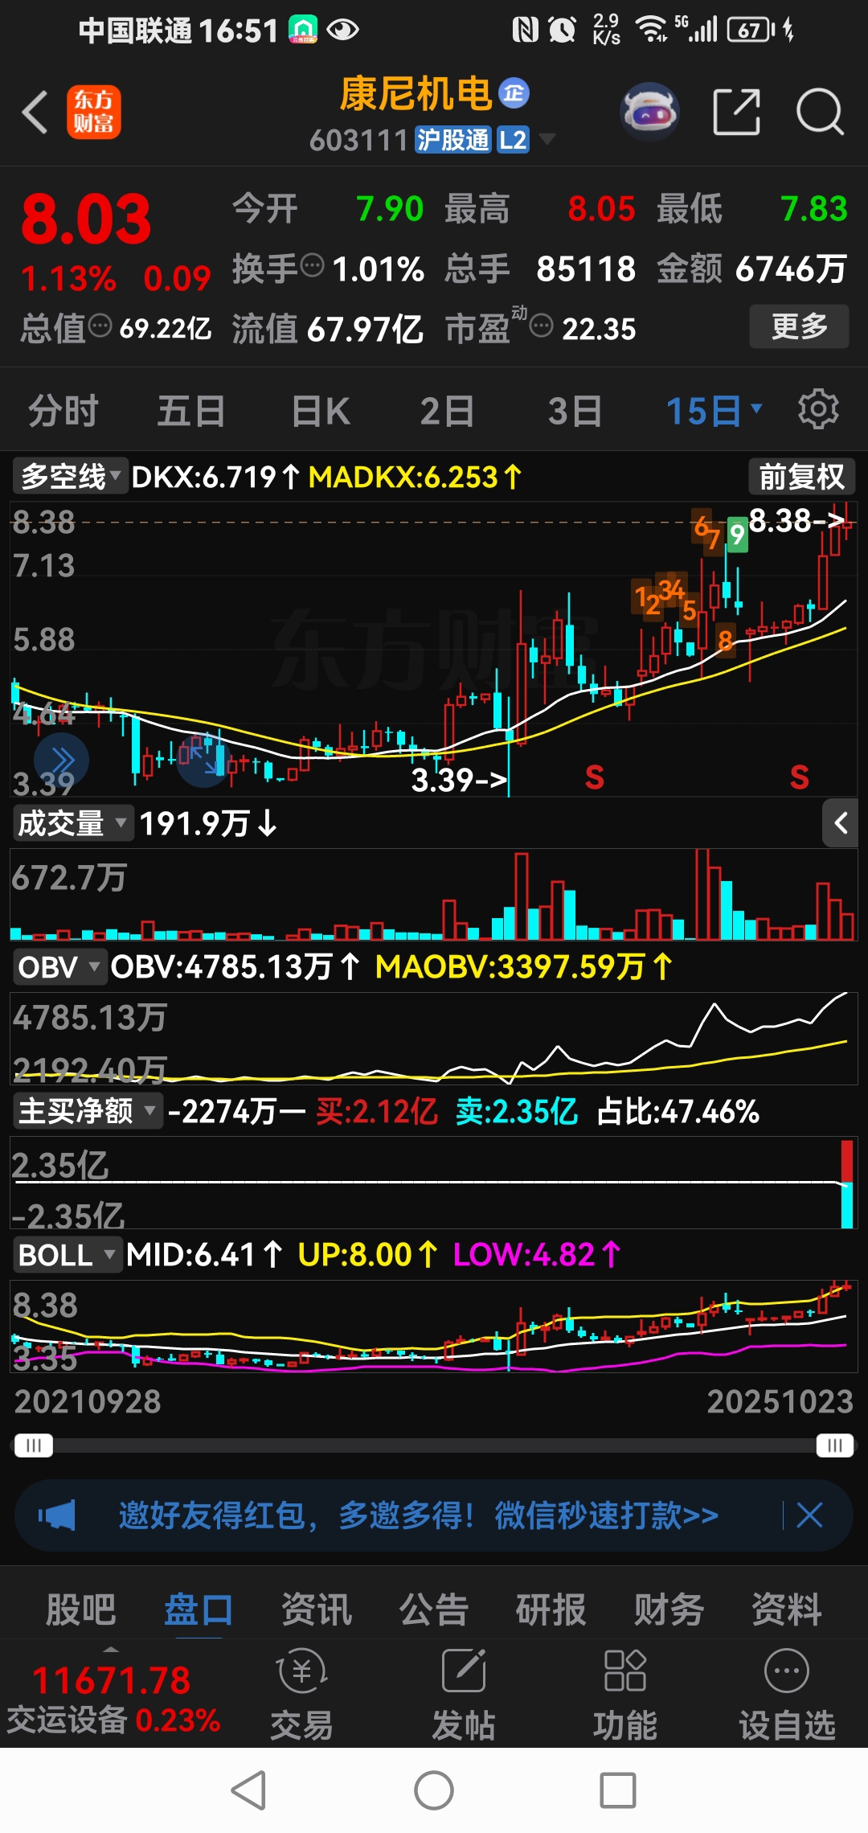Open red packet invitation banner link
The image size is (868, 1833).
pos(418,1515)
